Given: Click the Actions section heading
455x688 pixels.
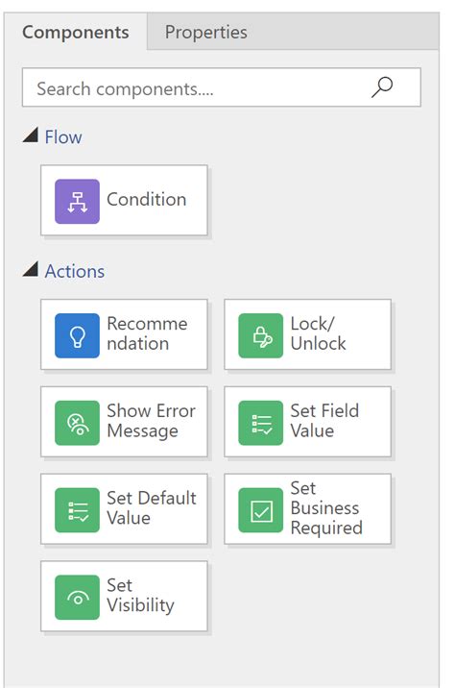Looking at the screenshot, I should [x=75, y=271].
